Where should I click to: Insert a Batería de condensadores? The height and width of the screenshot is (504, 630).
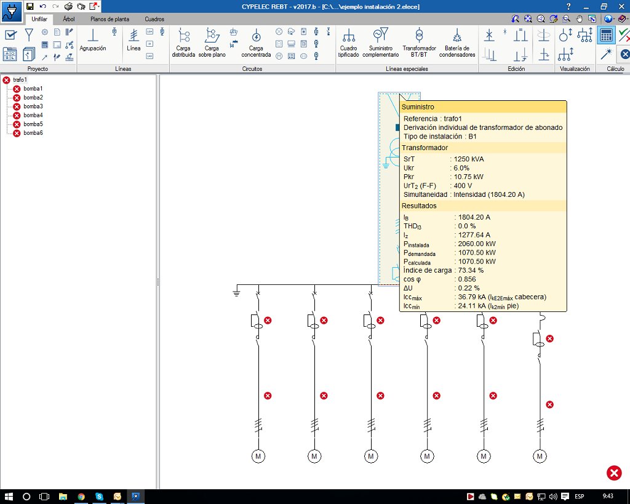click(457, 42)
